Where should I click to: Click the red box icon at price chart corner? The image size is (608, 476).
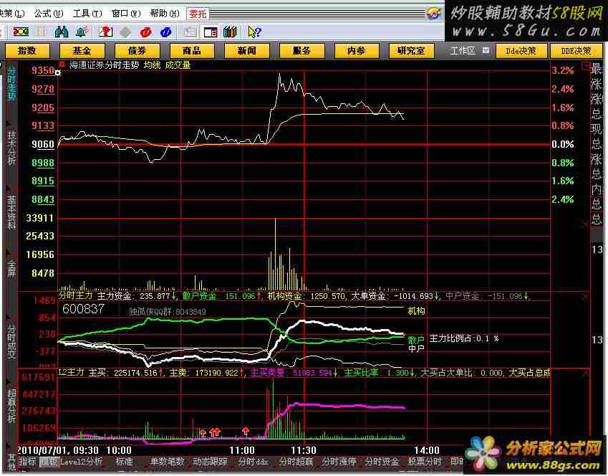(x=586, y=67)
